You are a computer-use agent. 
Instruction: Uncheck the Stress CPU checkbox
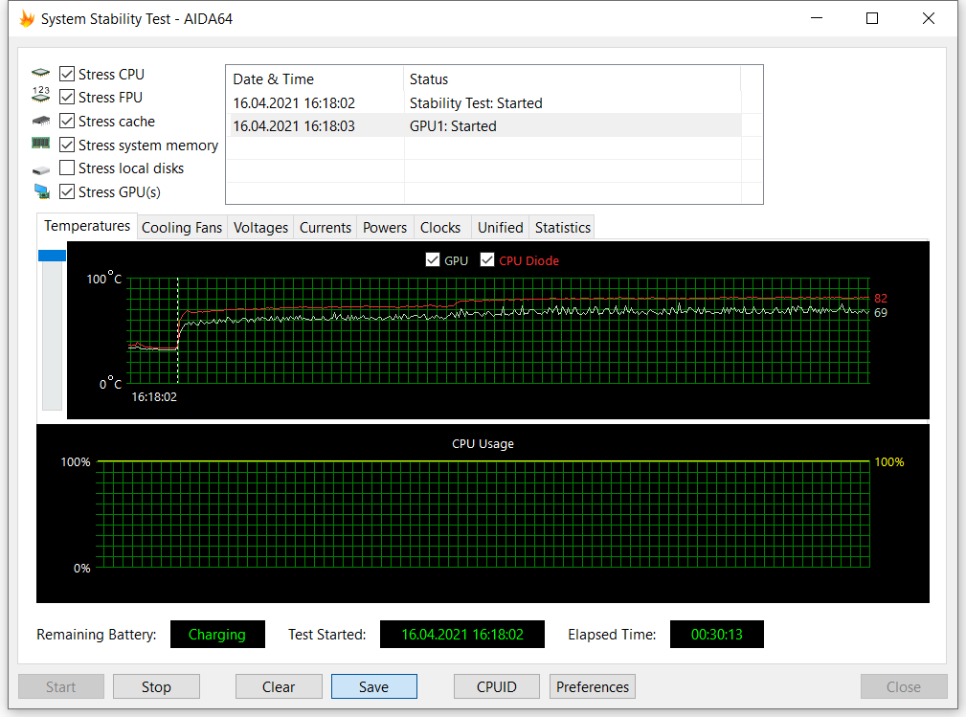click(x=67, y=74)
